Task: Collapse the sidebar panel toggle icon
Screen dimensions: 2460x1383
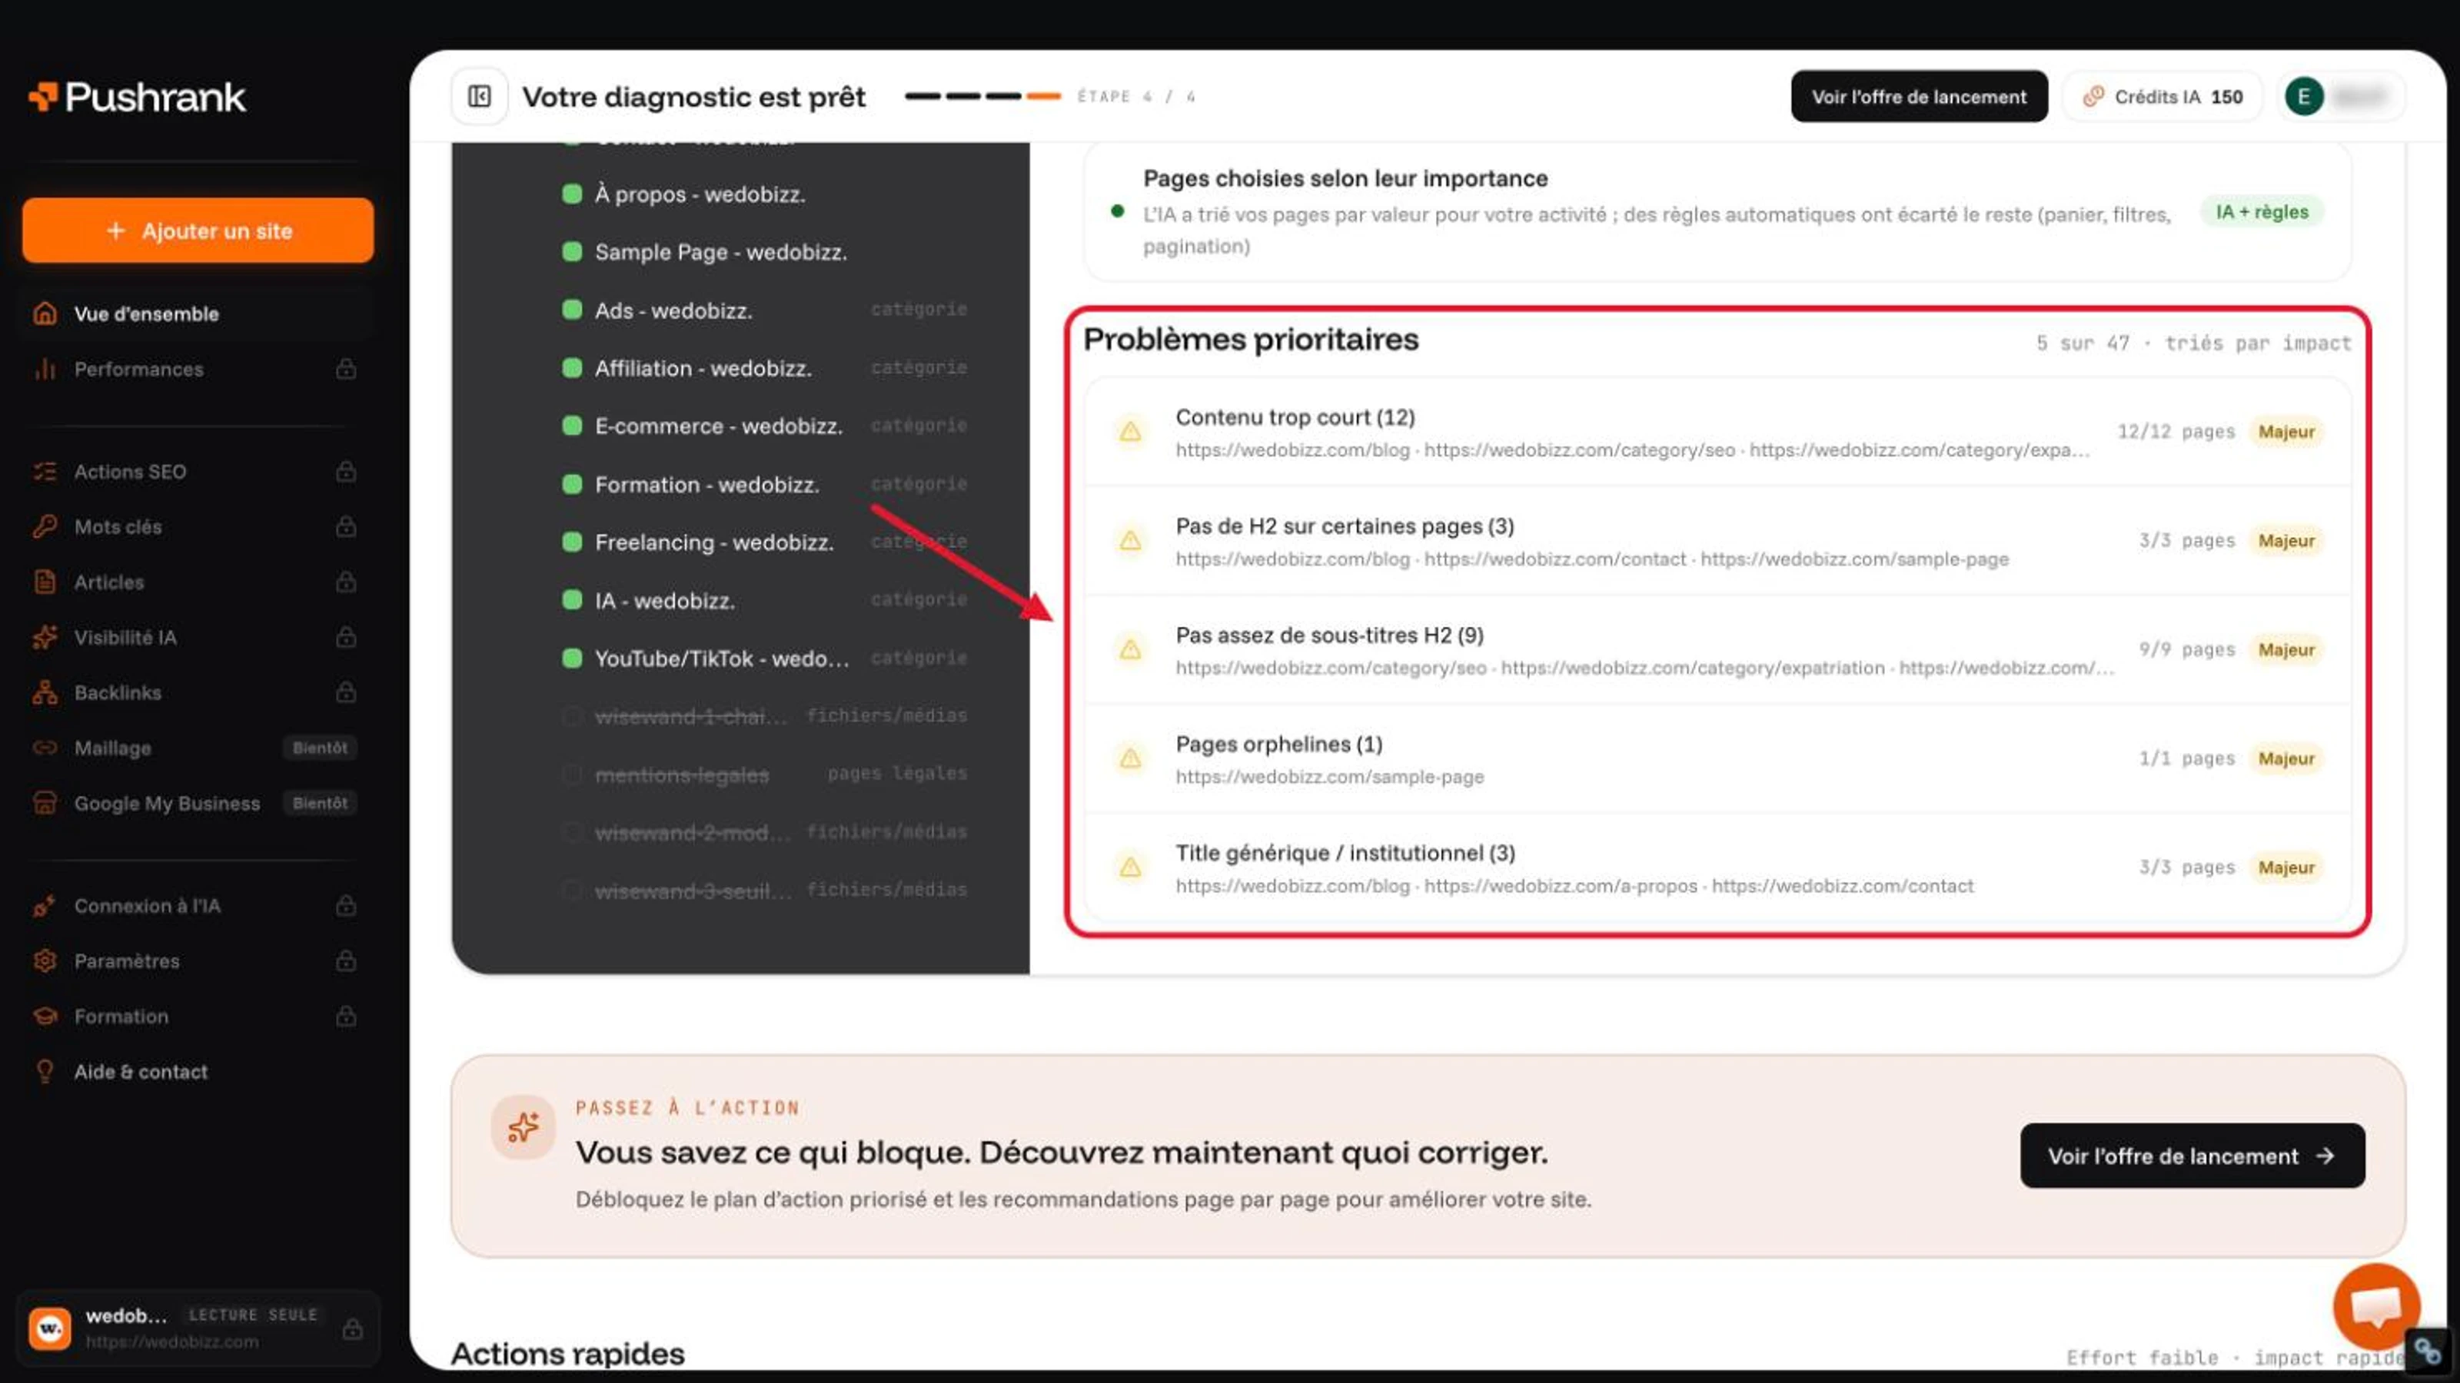Action: pyautogui.click(x=480, y=96)
